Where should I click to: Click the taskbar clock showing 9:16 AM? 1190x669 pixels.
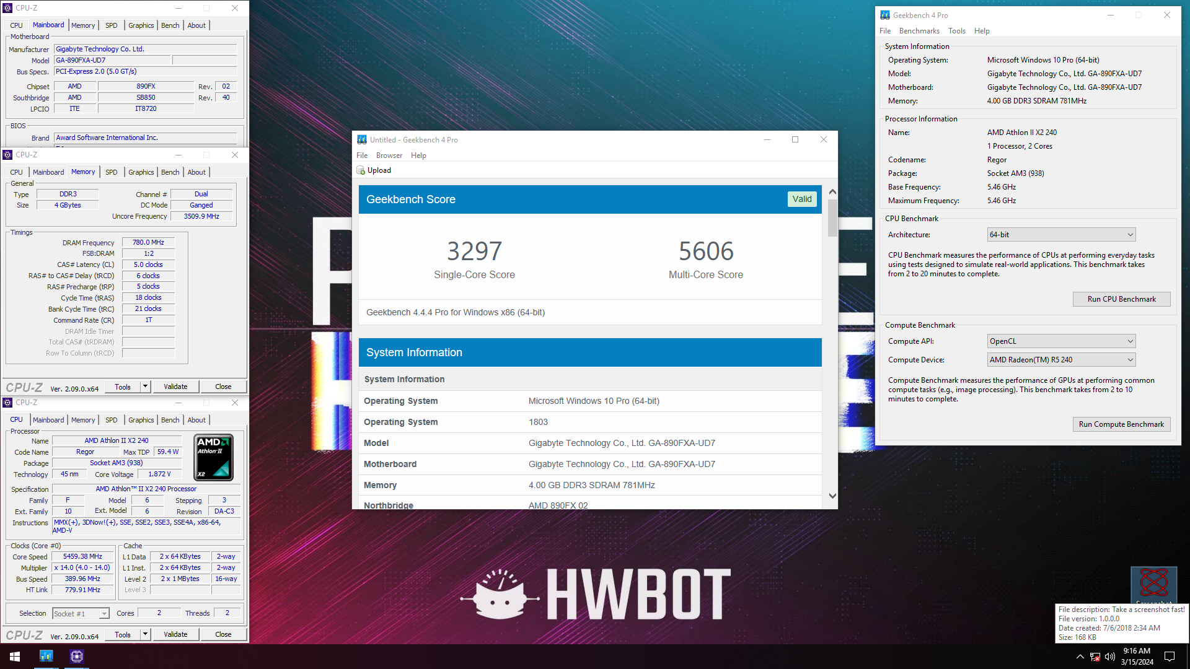point(1137,657)
